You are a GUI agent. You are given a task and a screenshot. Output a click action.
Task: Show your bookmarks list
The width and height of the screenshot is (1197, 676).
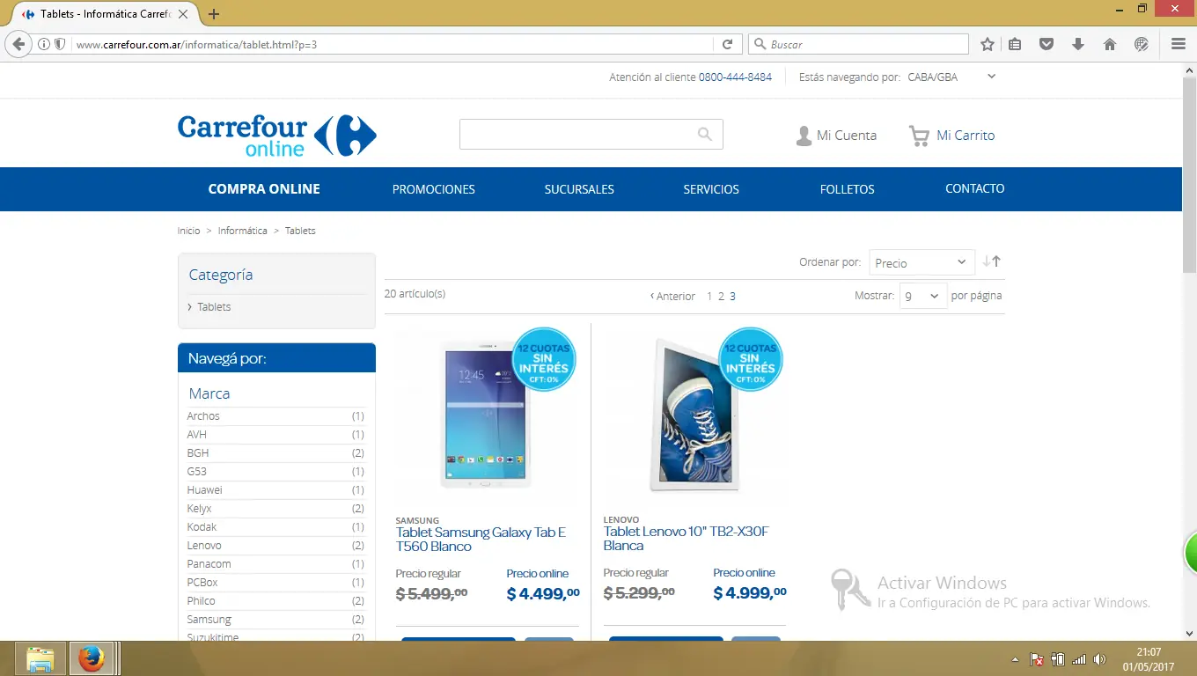click(1015, 44)
